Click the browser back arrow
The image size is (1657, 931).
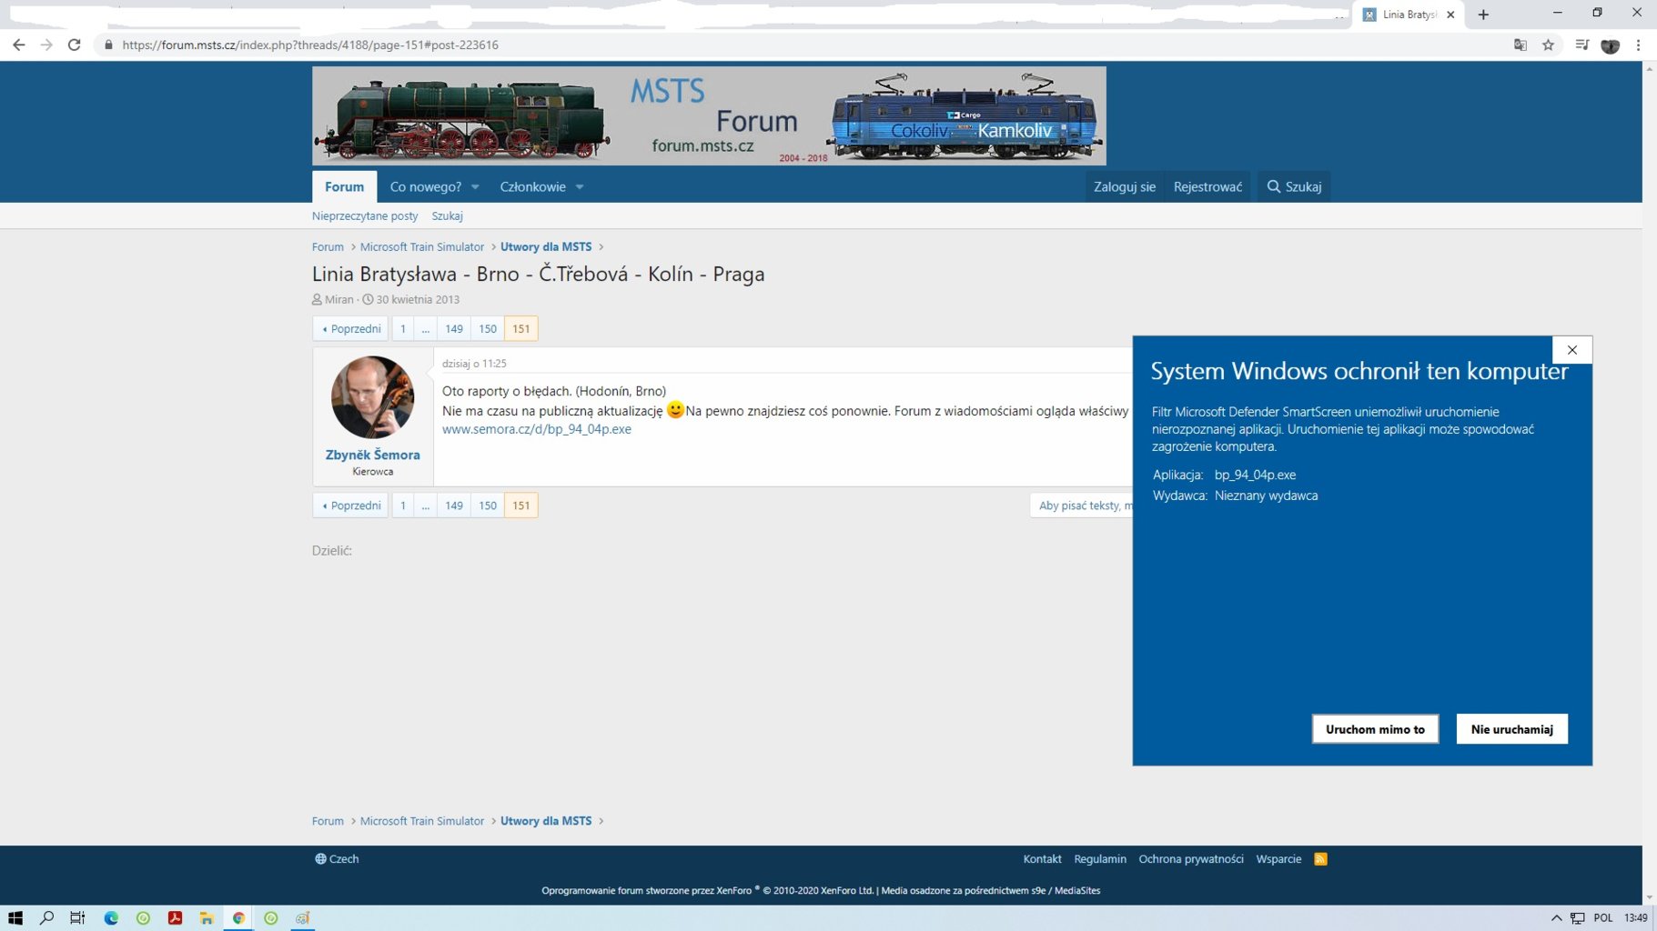pos(19,45)
